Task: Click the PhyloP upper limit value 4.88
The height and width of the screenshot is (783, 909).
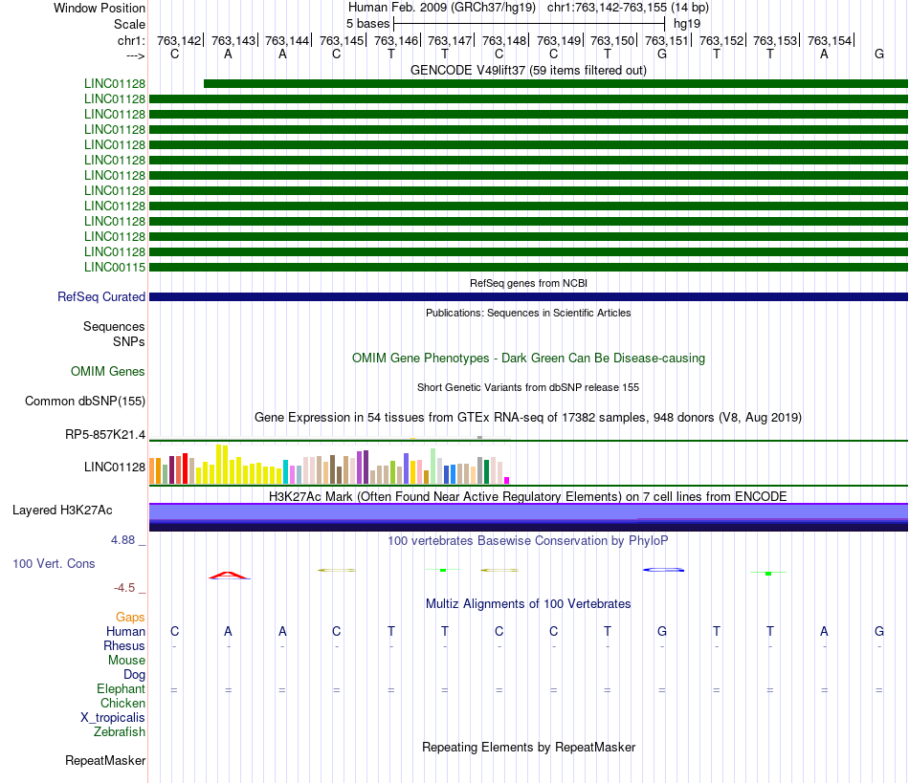Action: [122, 540]
